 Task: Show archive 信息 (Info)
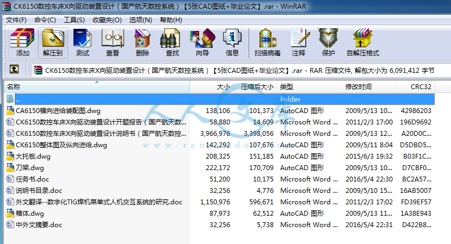click(x=232, y=42)
